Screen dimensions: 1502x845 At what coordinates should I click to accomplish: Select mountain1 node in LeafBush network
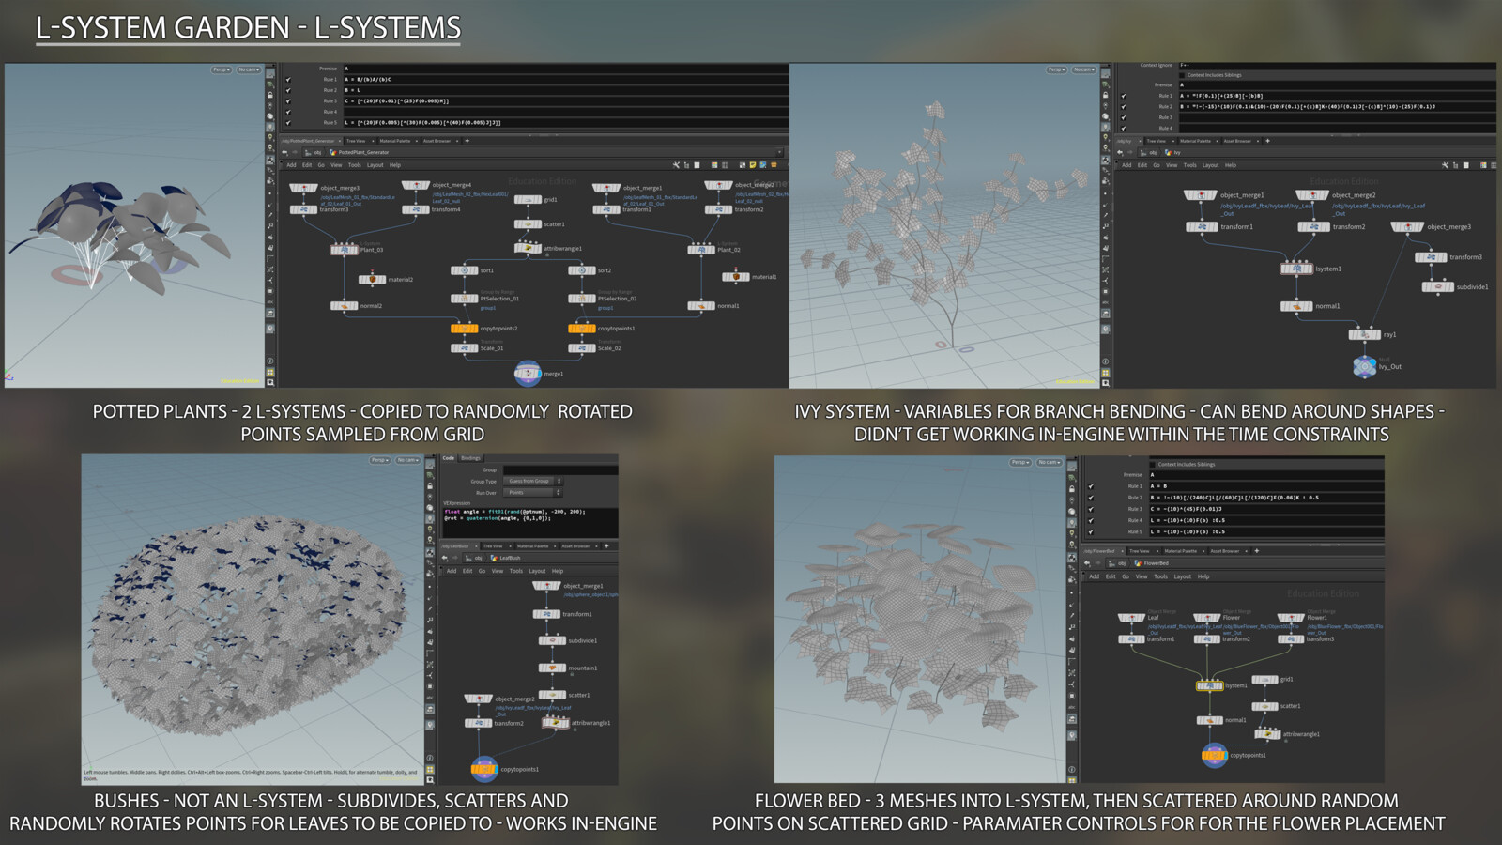[x=552, y=668]
